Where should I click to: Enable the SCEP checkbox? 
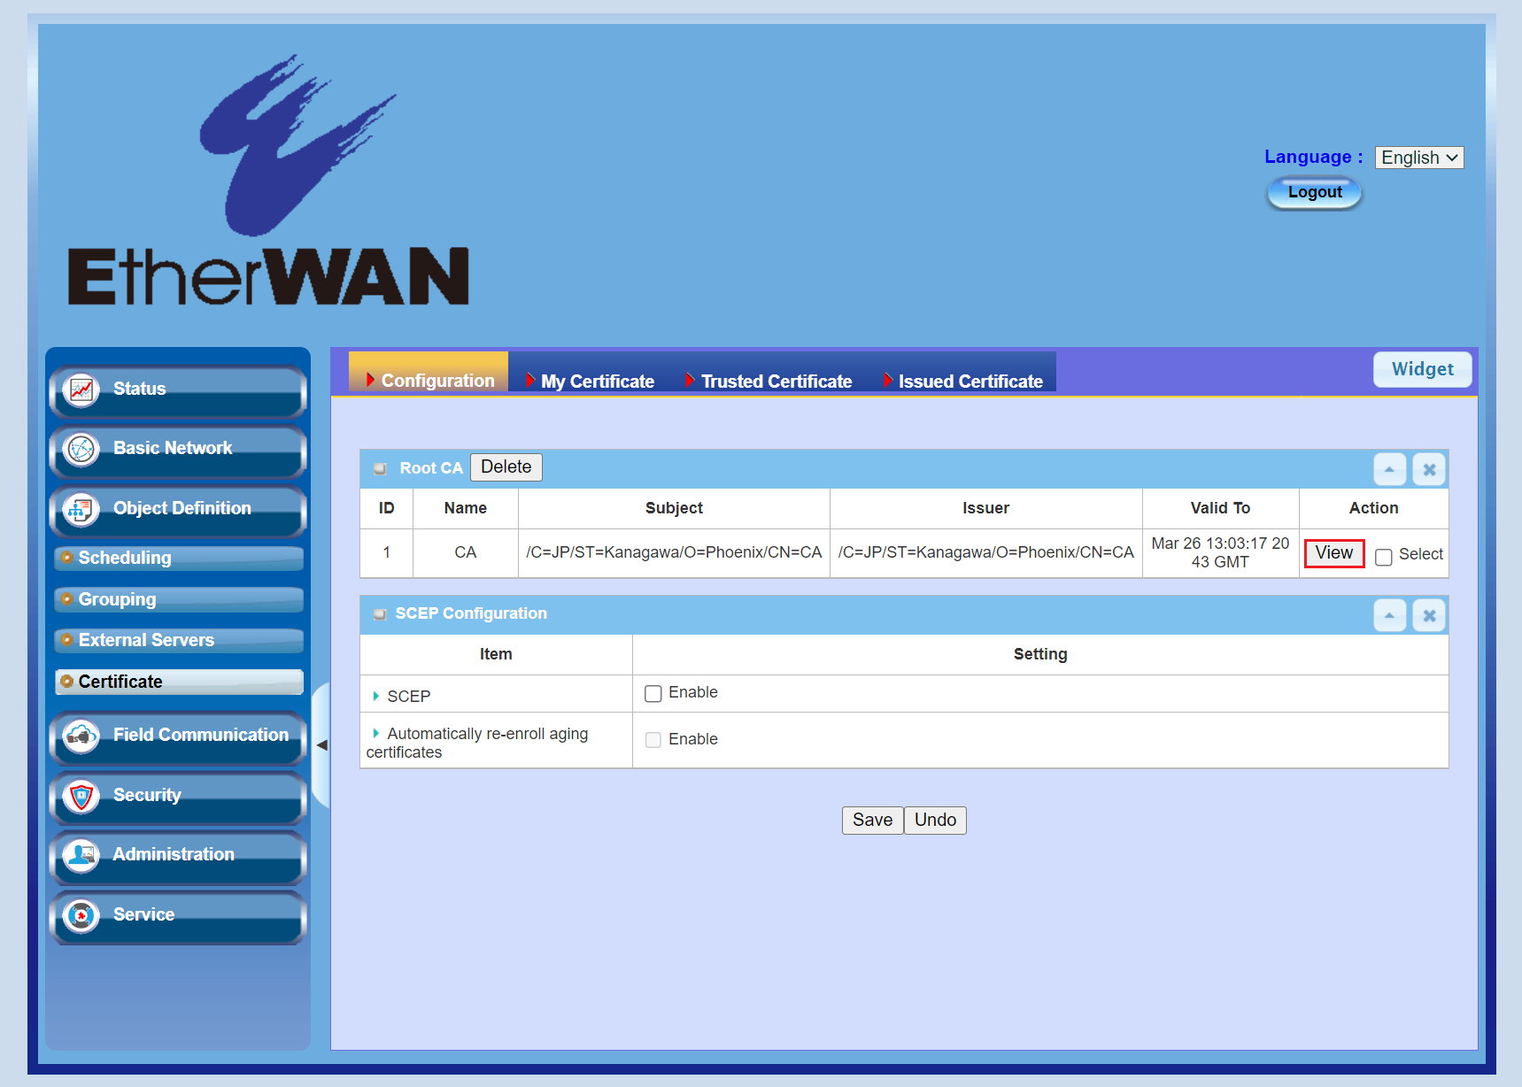653,694
